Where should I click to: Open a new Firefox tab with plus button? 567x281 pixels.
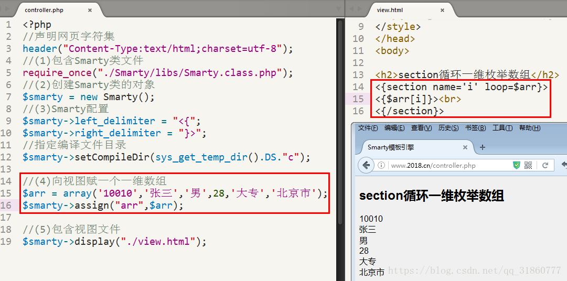coord(483,147)
